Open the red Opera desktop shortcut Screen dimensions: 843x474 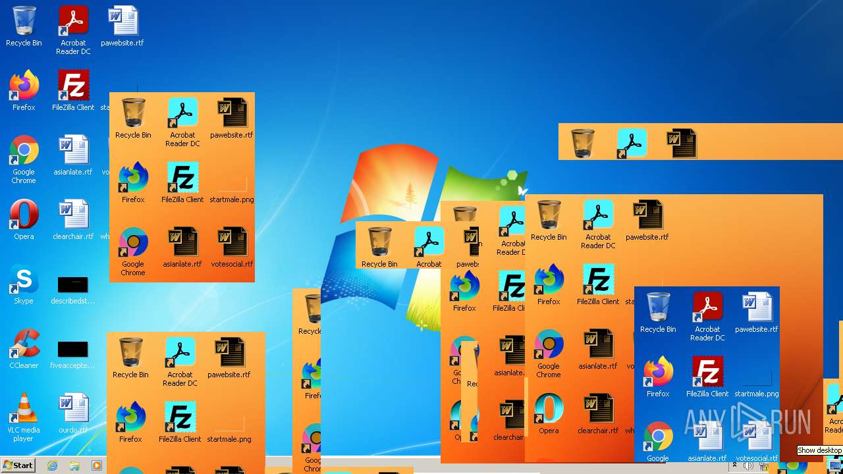point(24,221)
